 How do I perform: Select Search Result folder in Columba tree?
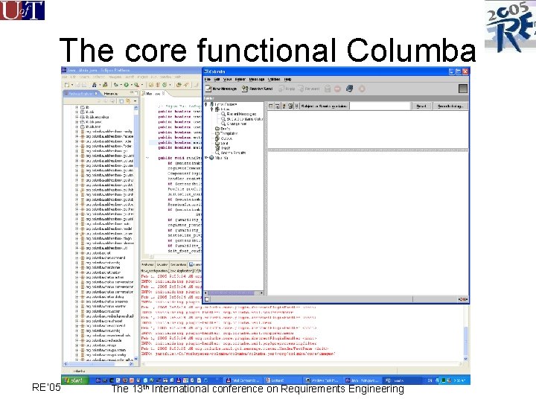[230, 153]
